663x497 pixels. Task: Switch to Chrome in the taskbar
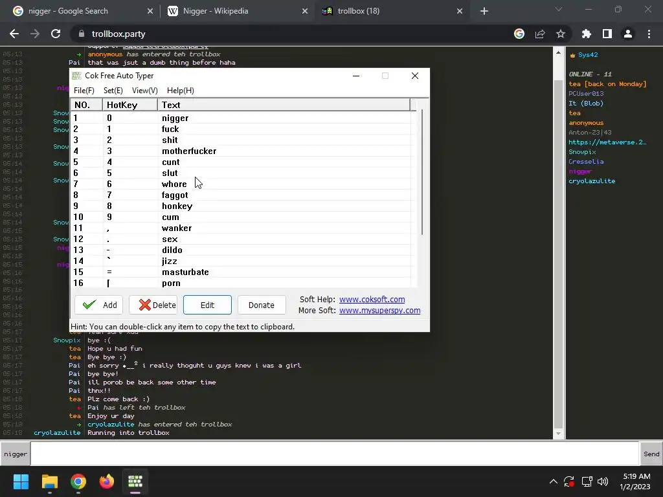tap(78, 481)
